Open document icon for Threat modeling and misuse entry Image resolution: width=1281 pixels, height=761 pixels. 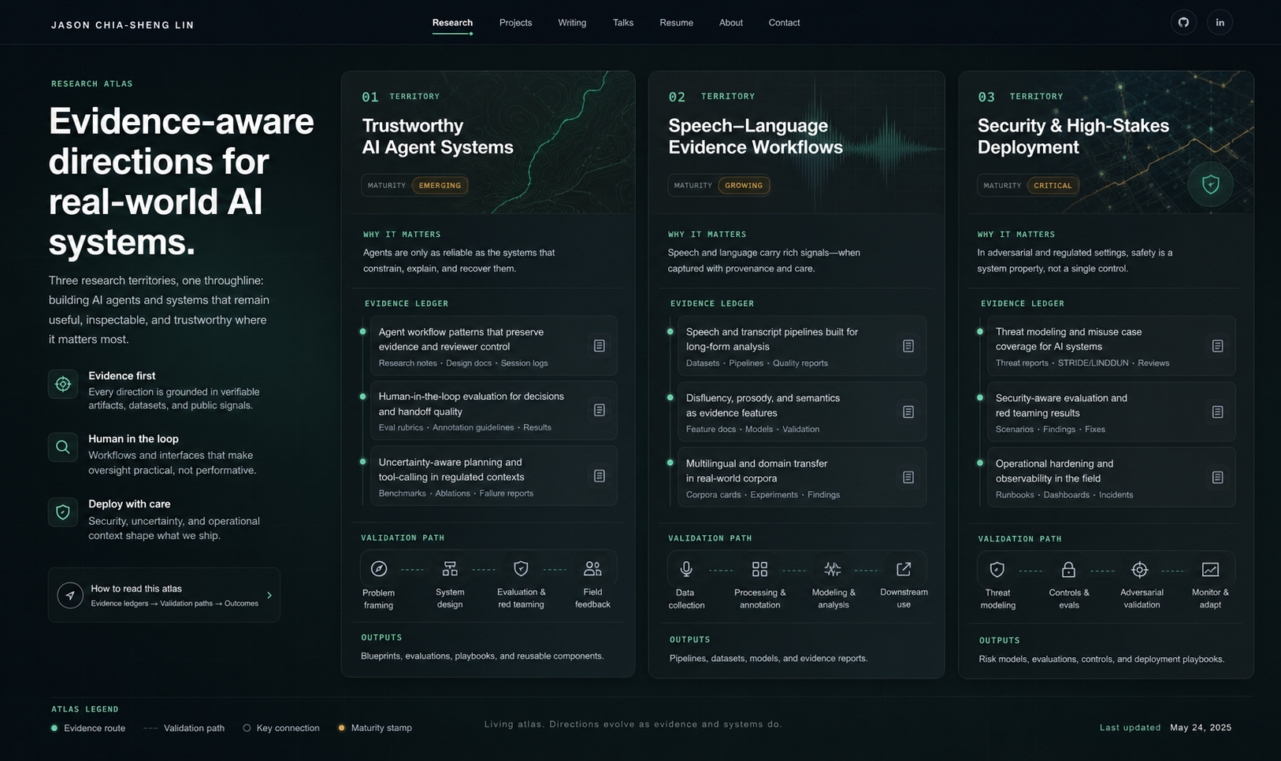[1217, 346]
